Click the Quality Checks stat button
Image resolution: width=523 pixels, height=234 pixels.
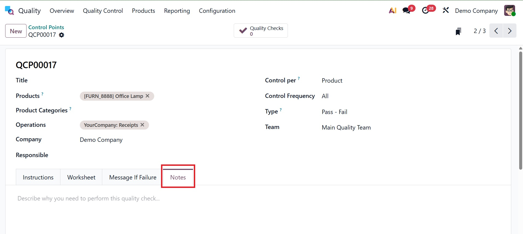coord(261,31)
